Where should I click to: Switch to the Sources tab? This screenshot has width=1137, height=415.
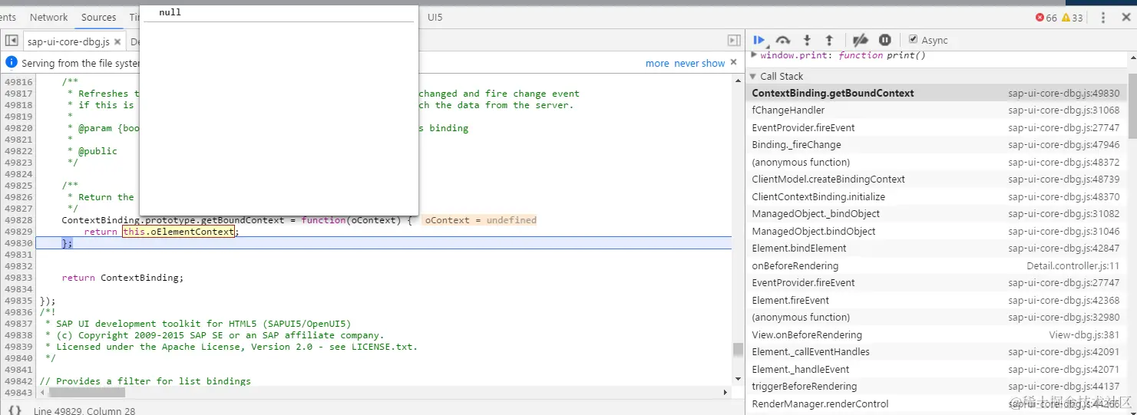click(99, 17)
